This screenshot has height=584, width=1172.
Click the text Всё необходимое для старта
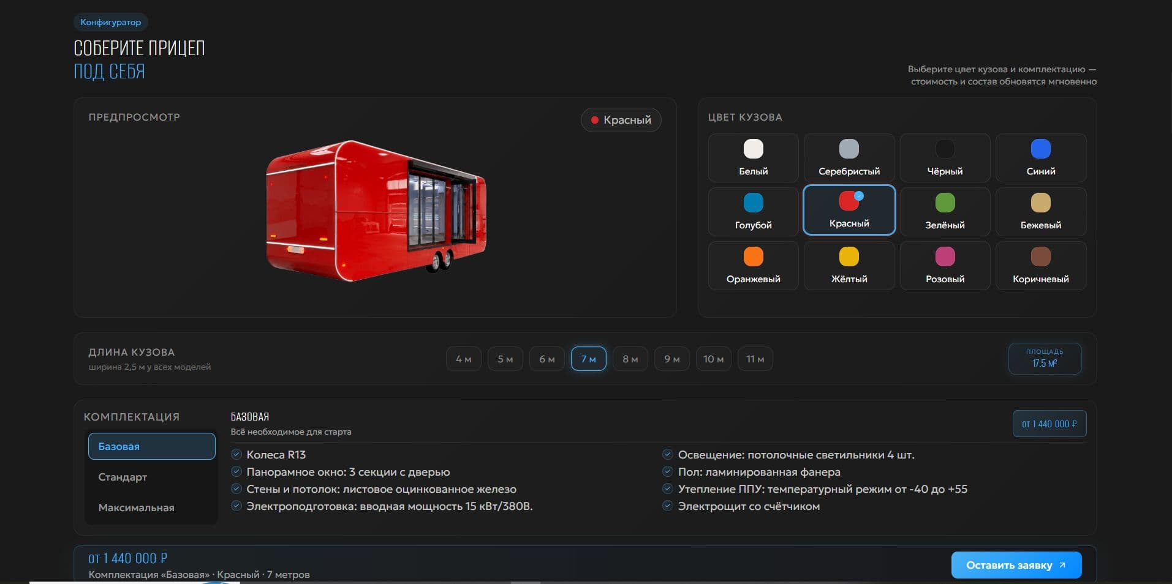291,432
